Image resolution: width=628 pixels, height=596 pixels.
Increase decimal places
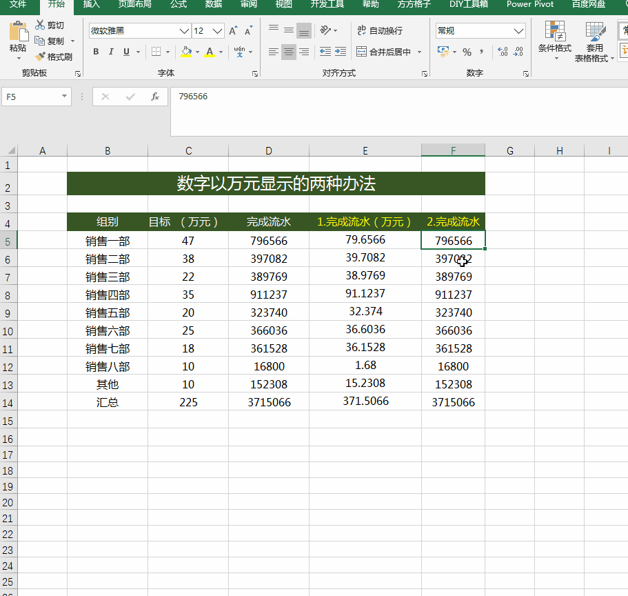[503, 52]
